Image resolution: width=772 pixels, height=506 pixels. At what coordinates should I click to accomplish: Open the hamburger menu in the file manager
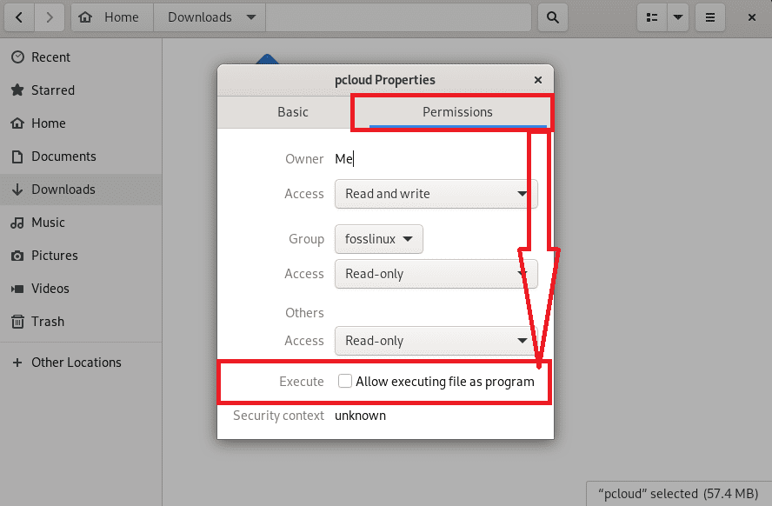point(710,17)
